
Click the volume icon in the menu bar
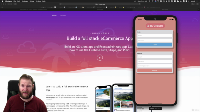[x=135, y=1]
